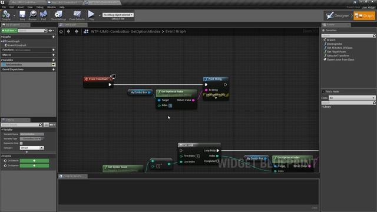Switch to Designer mode
This screenshot has height=212, width=377.
coord(338,16)
